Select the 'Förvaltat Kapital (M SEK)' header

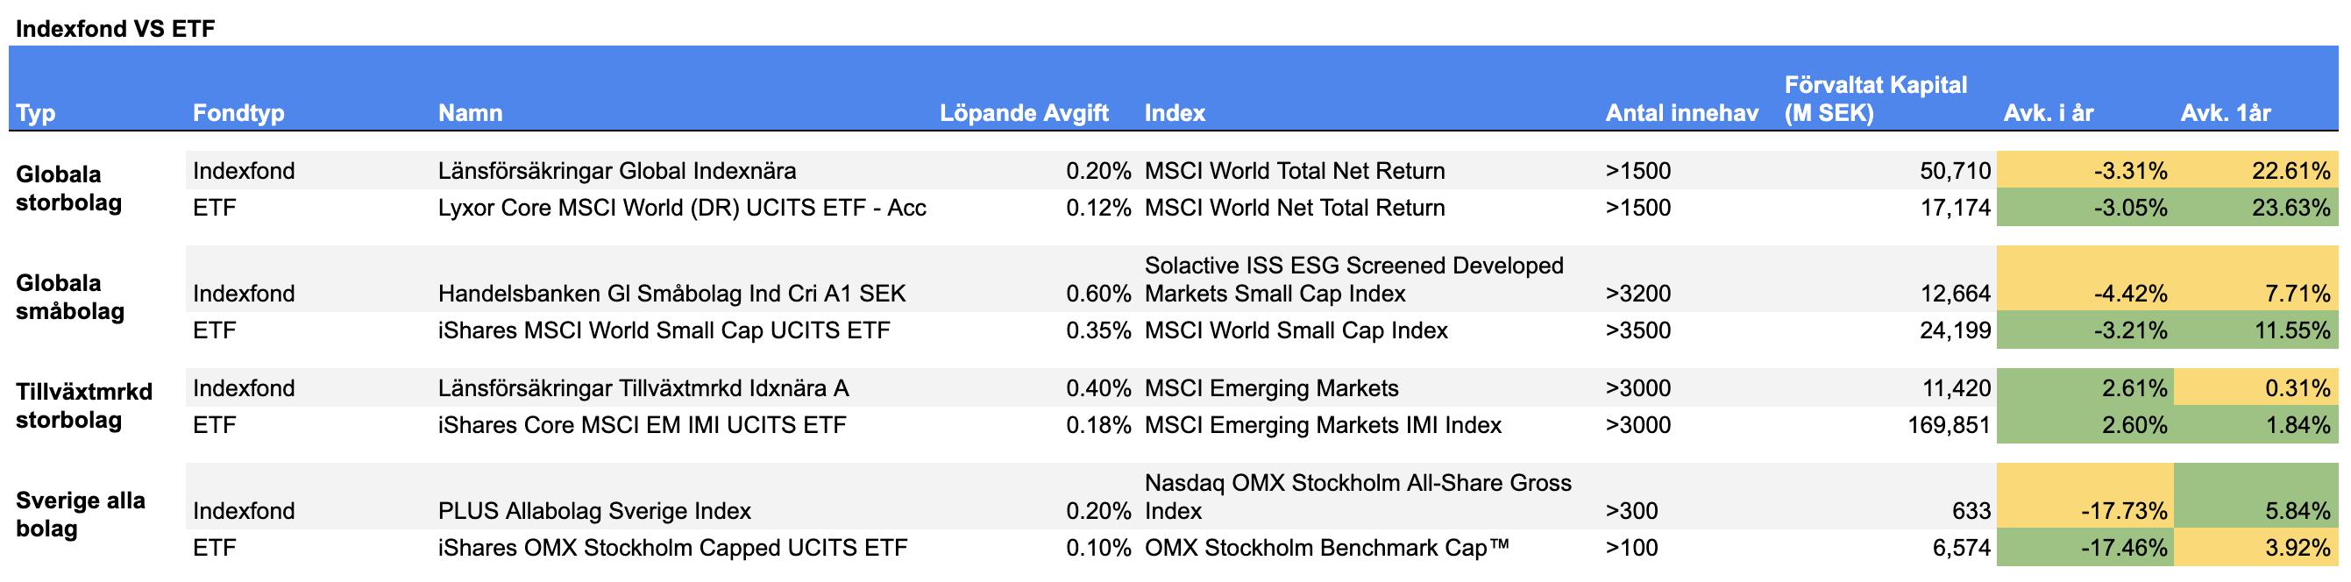[x=1875, y=98]
